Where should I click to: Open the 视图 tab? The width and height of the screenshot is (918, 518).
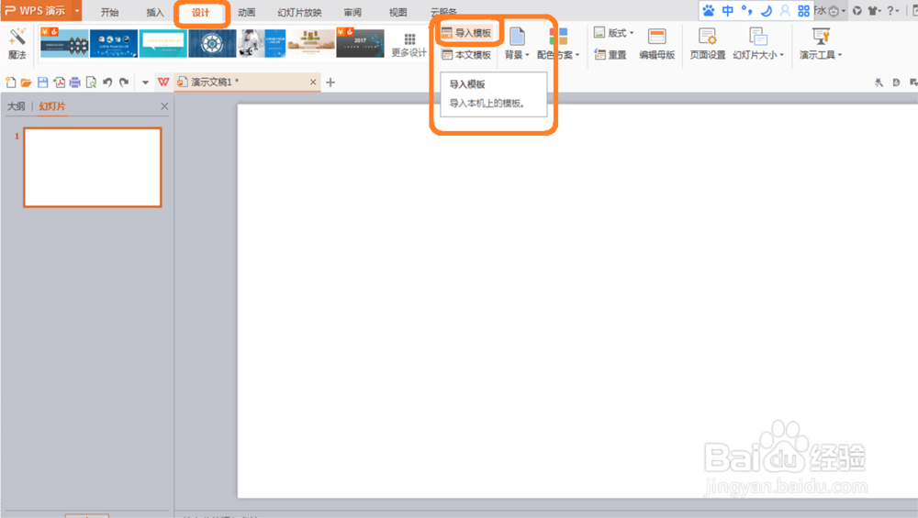(398, 12)
